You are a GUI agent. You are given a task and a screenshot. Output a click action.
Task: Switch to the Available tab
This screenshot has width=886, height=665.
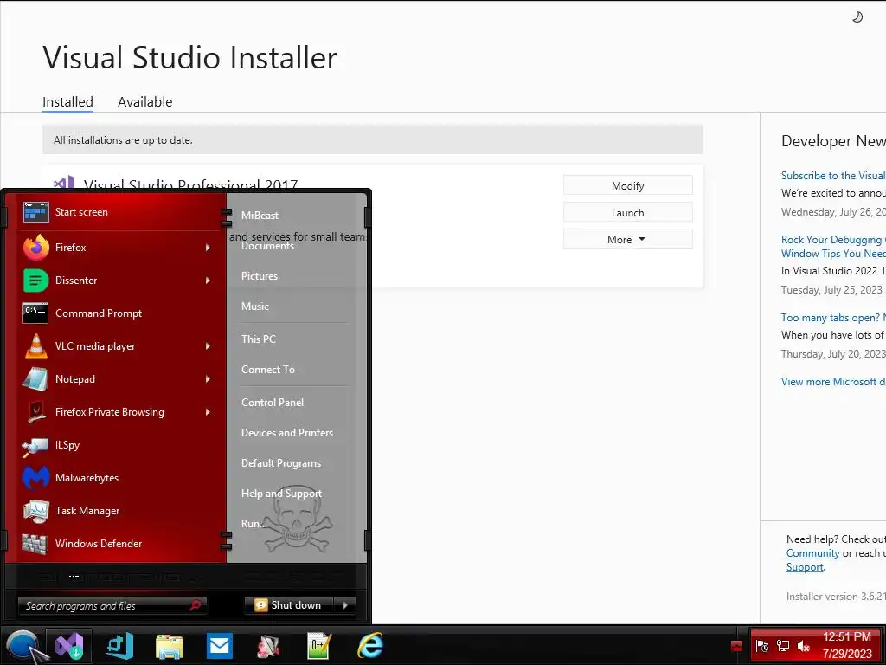[145, 102]
